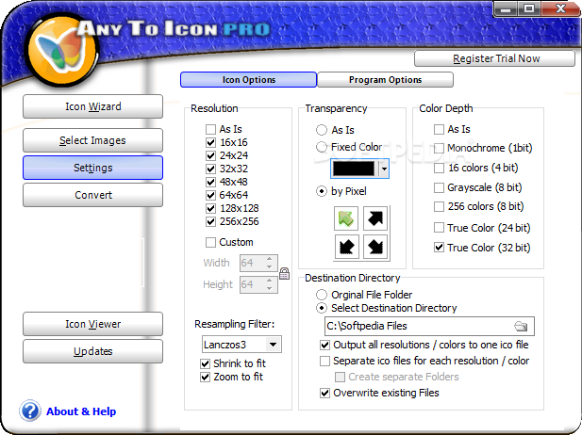The image size is (582, 435).
Task: Uncheck the 24x24 resolution
Action: (x=210, y=155)
